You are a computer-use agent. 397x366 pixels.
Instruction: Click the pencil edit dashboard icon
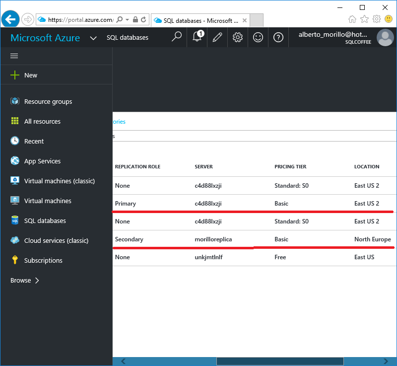[x=217, y=37]
